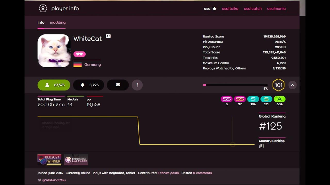Send a message with the envelope button

point(118,85)
